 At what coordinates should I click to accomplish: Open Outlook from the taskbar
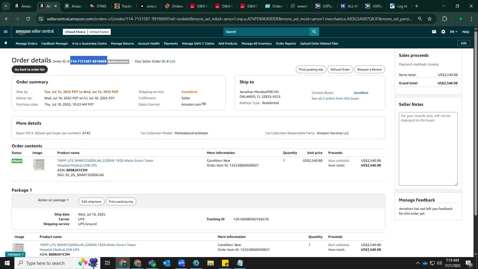[167, 263]
